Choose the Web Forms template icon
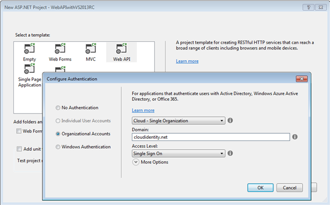 coord(60,48)
